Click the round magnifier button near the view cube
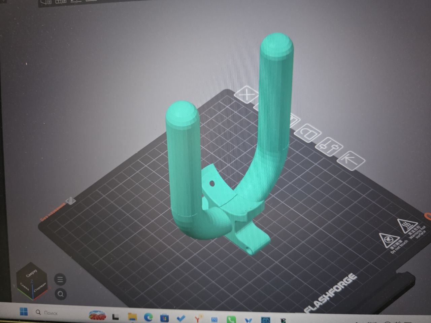Screen dimensions: 431x323 [x=61, y=294]
